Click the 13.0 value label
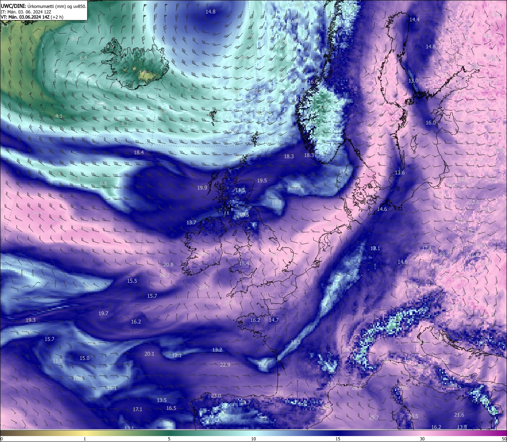Screen dimensions: 507x442 pyautogui.click(x=413, y=80)
